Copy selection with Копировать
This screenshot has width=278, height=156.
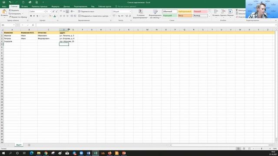coord(15,13)
